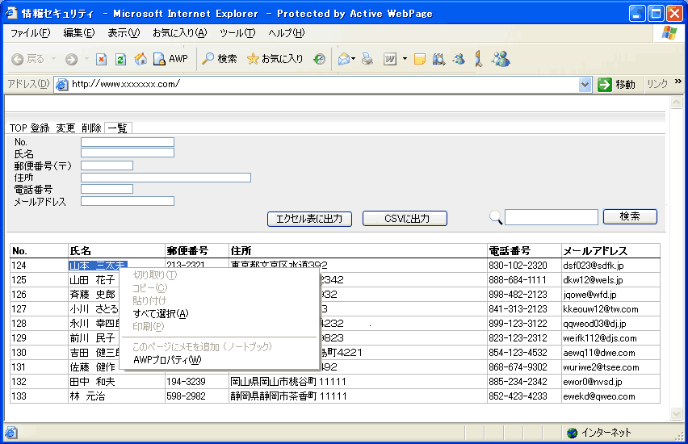Click the Stop loading toolbar icon
The height and width of the screenshot is (444, 688).
point(101,59)
